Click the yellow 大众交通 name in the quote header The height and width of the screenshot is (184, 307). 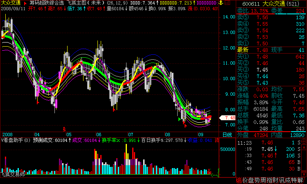(274, 4)
